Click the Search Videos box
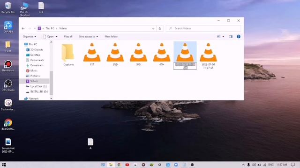The width and height of the screenshot is (300, 168). pos(203,28)
